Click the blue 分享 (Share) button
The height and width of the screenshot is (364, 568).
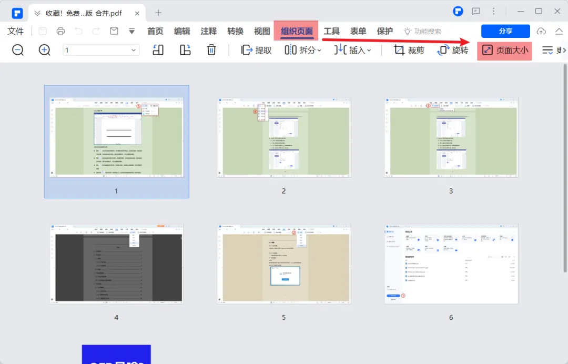505,31
